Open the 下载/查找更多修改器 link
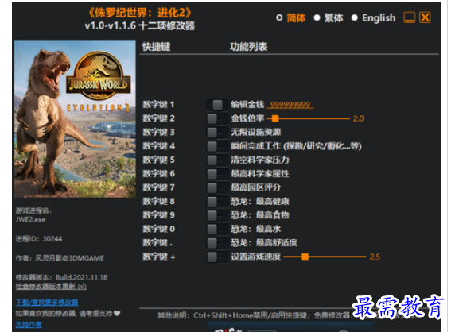This screenshot has height=332, width=451. coord(47,303)
